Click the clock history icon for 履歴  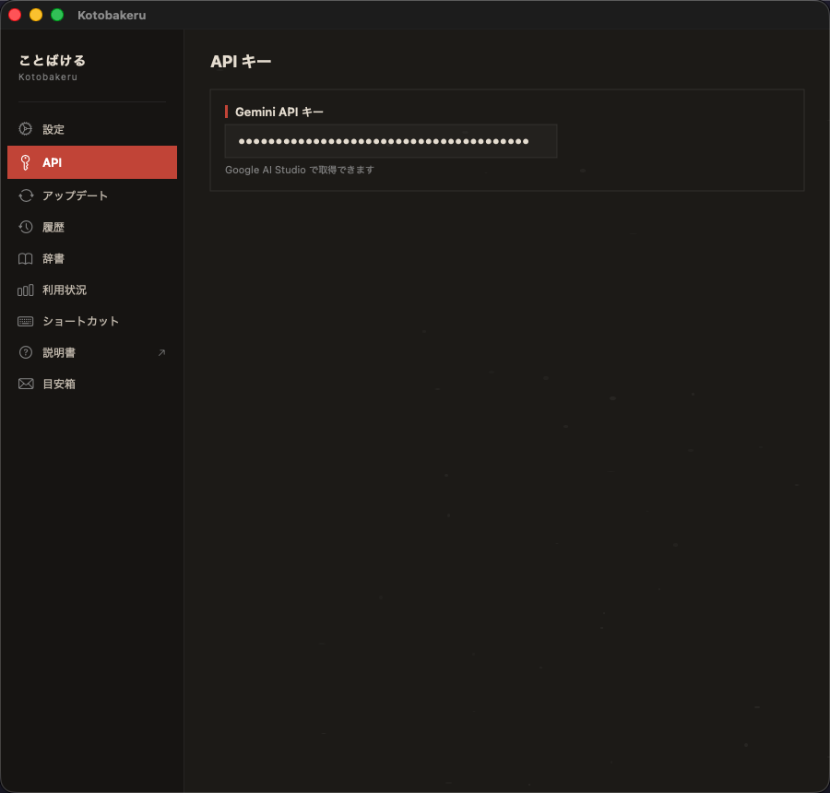tap(26, 227)
